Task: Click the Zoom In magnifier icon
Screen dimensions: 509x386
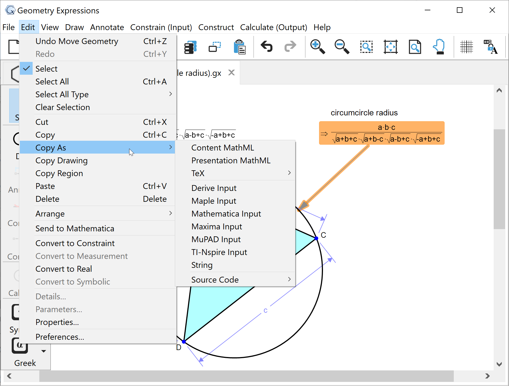Action: (317, 47)
